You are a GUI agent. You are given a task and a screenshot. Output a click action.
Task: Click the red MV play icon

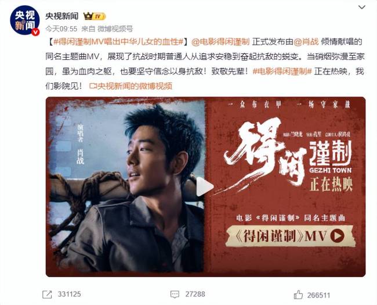click(x=337, y=236)
